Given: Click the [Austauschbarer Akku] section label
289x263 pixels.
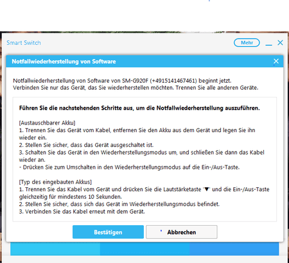Looking at the screenshot, I should [48, 123].
